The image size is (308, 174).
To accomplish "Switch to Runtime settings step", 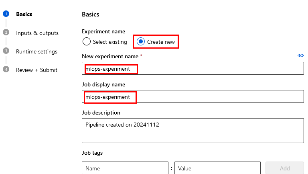I will pyautogui.click(x=36, y=51).
